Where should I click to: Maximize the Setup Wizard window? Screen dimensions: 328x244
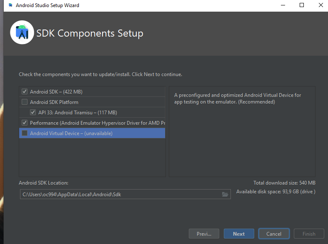pyautogui.click(x=301, y=5)
